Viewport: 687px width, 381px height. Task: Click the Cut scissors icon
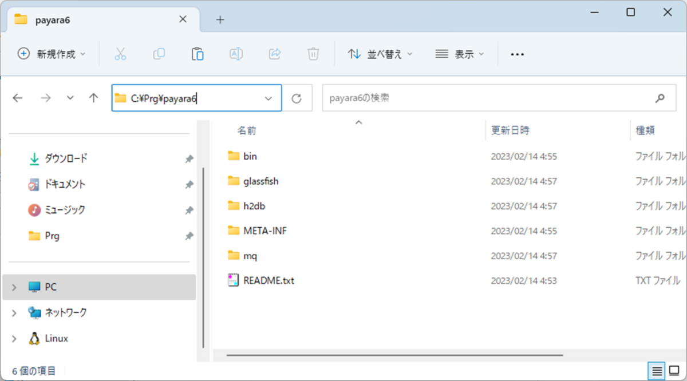click(120, 54)
